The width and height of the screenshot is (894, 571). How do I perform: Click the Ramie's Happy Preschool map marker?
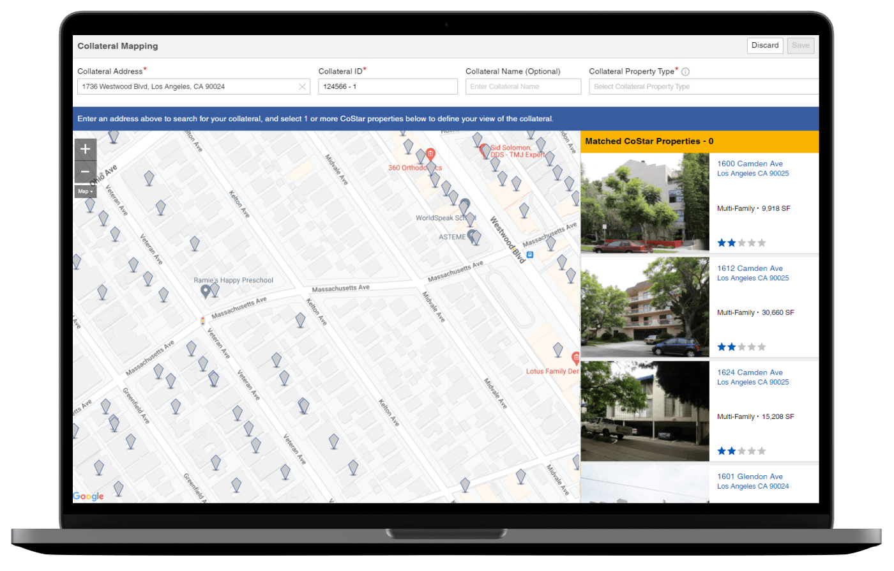coord(206,291)
